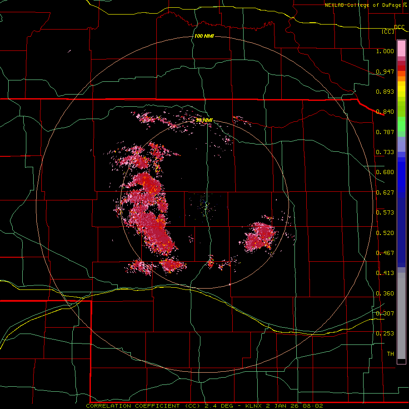Click the 0.680 value on the color scale
Screen dimensions: 409x409
[x=385, y=172]
